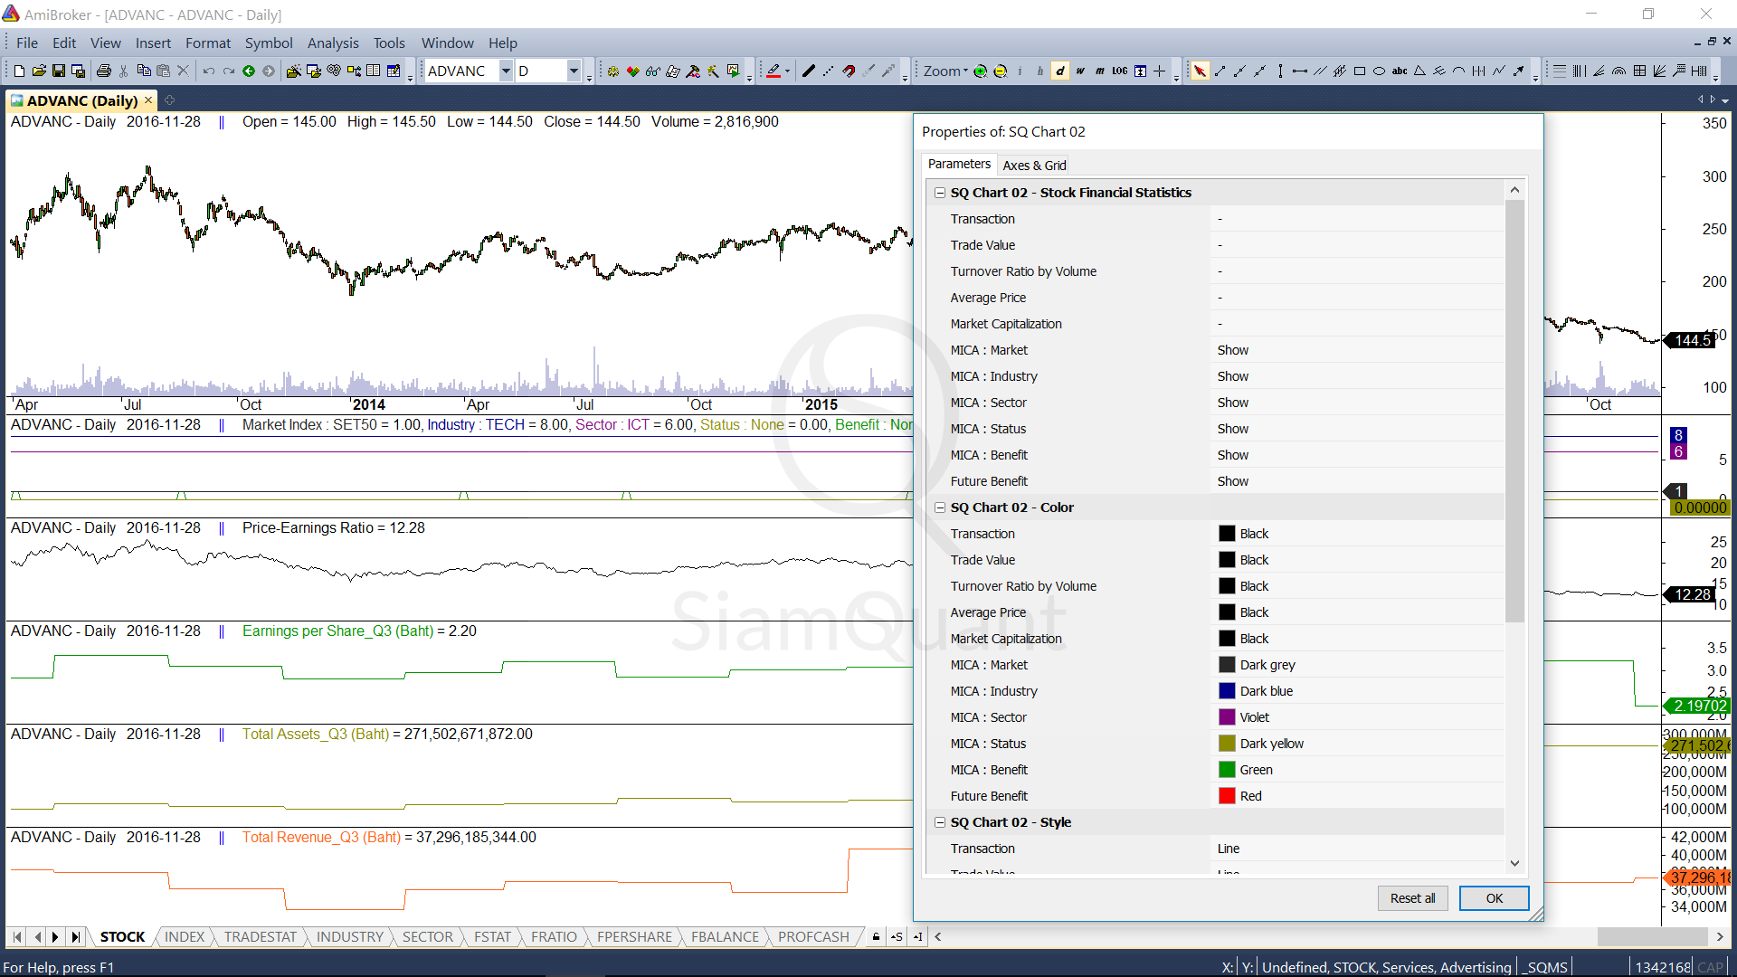Toggle the MICA : Sector Show value

pyautogui.click(x=1232, y=403)
